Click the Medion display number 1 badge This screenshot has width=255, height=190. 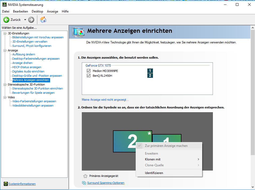(150, 71)
